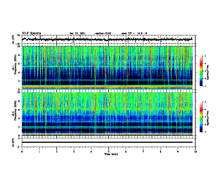Click the "ch.3(V)" axis label
Image resolution: width=220 pixels, height=170 pixels.
(13, 142)
